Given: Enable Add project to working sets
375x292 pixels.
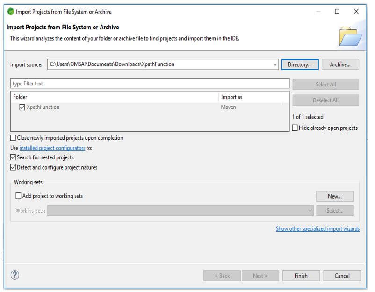Looking at the screenshot, I should [19, 196].
